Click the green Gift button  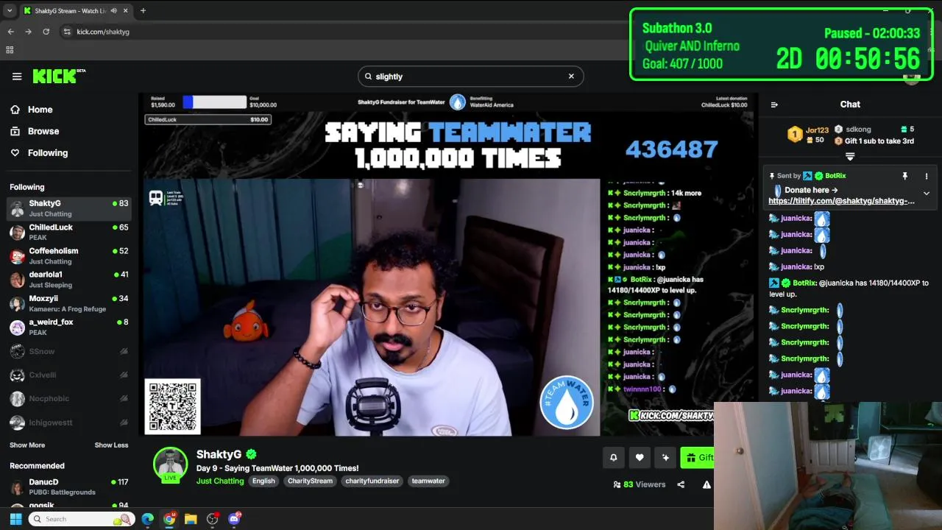(698, 458)
